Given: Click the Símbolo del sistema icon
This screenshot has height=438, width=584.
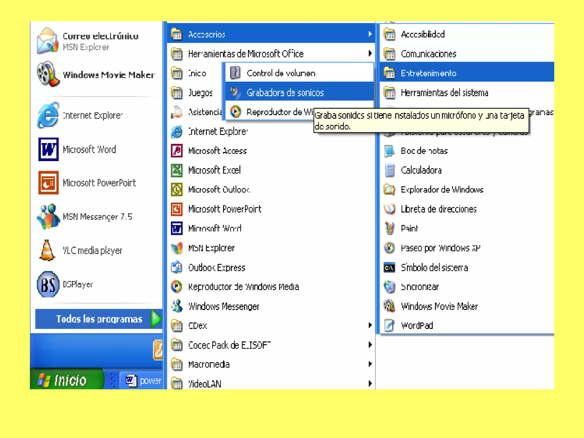Looking at the screenshot, I should point(389,268).
